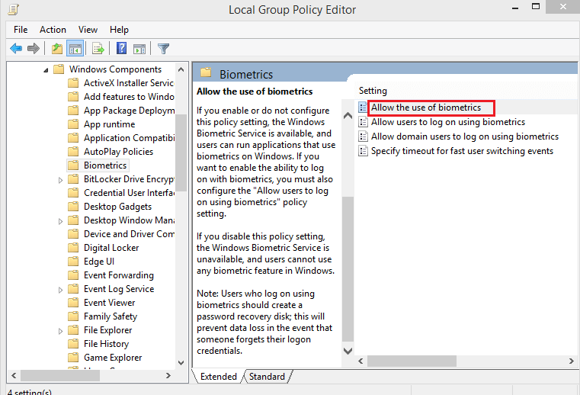Image resolution: width=580 pixels, height=395 pixels.
Task: Click the File History folder icon
Action: 73,343
